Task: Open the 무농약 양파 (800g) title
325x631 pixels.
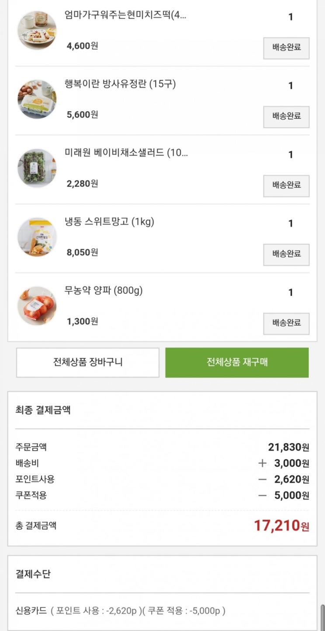Action: (104, 290)
